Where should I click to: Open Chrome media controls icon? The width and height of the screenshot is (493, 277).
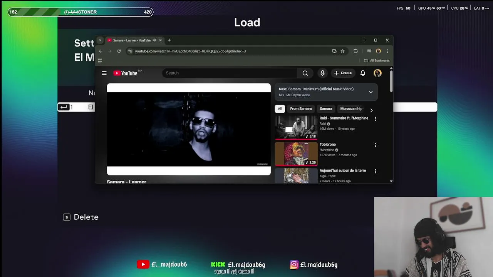(369, 51)
